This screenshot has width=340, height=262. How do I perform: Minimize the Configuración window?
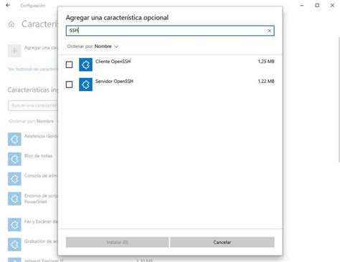click(x=302, y=5)
